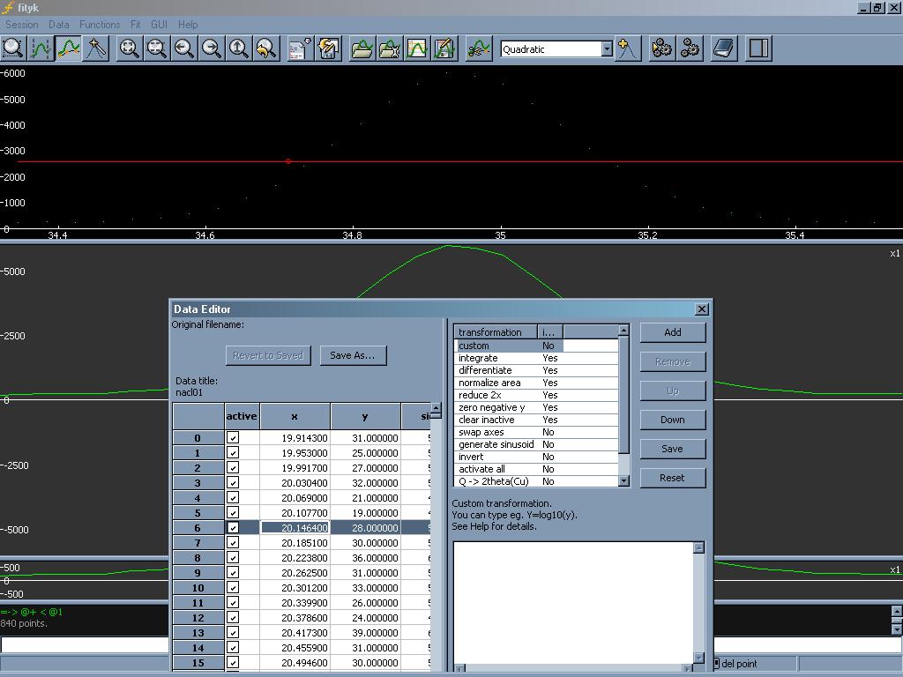
Task: Click the chart window icon in toolbar
Action: (x=417, y=48)
